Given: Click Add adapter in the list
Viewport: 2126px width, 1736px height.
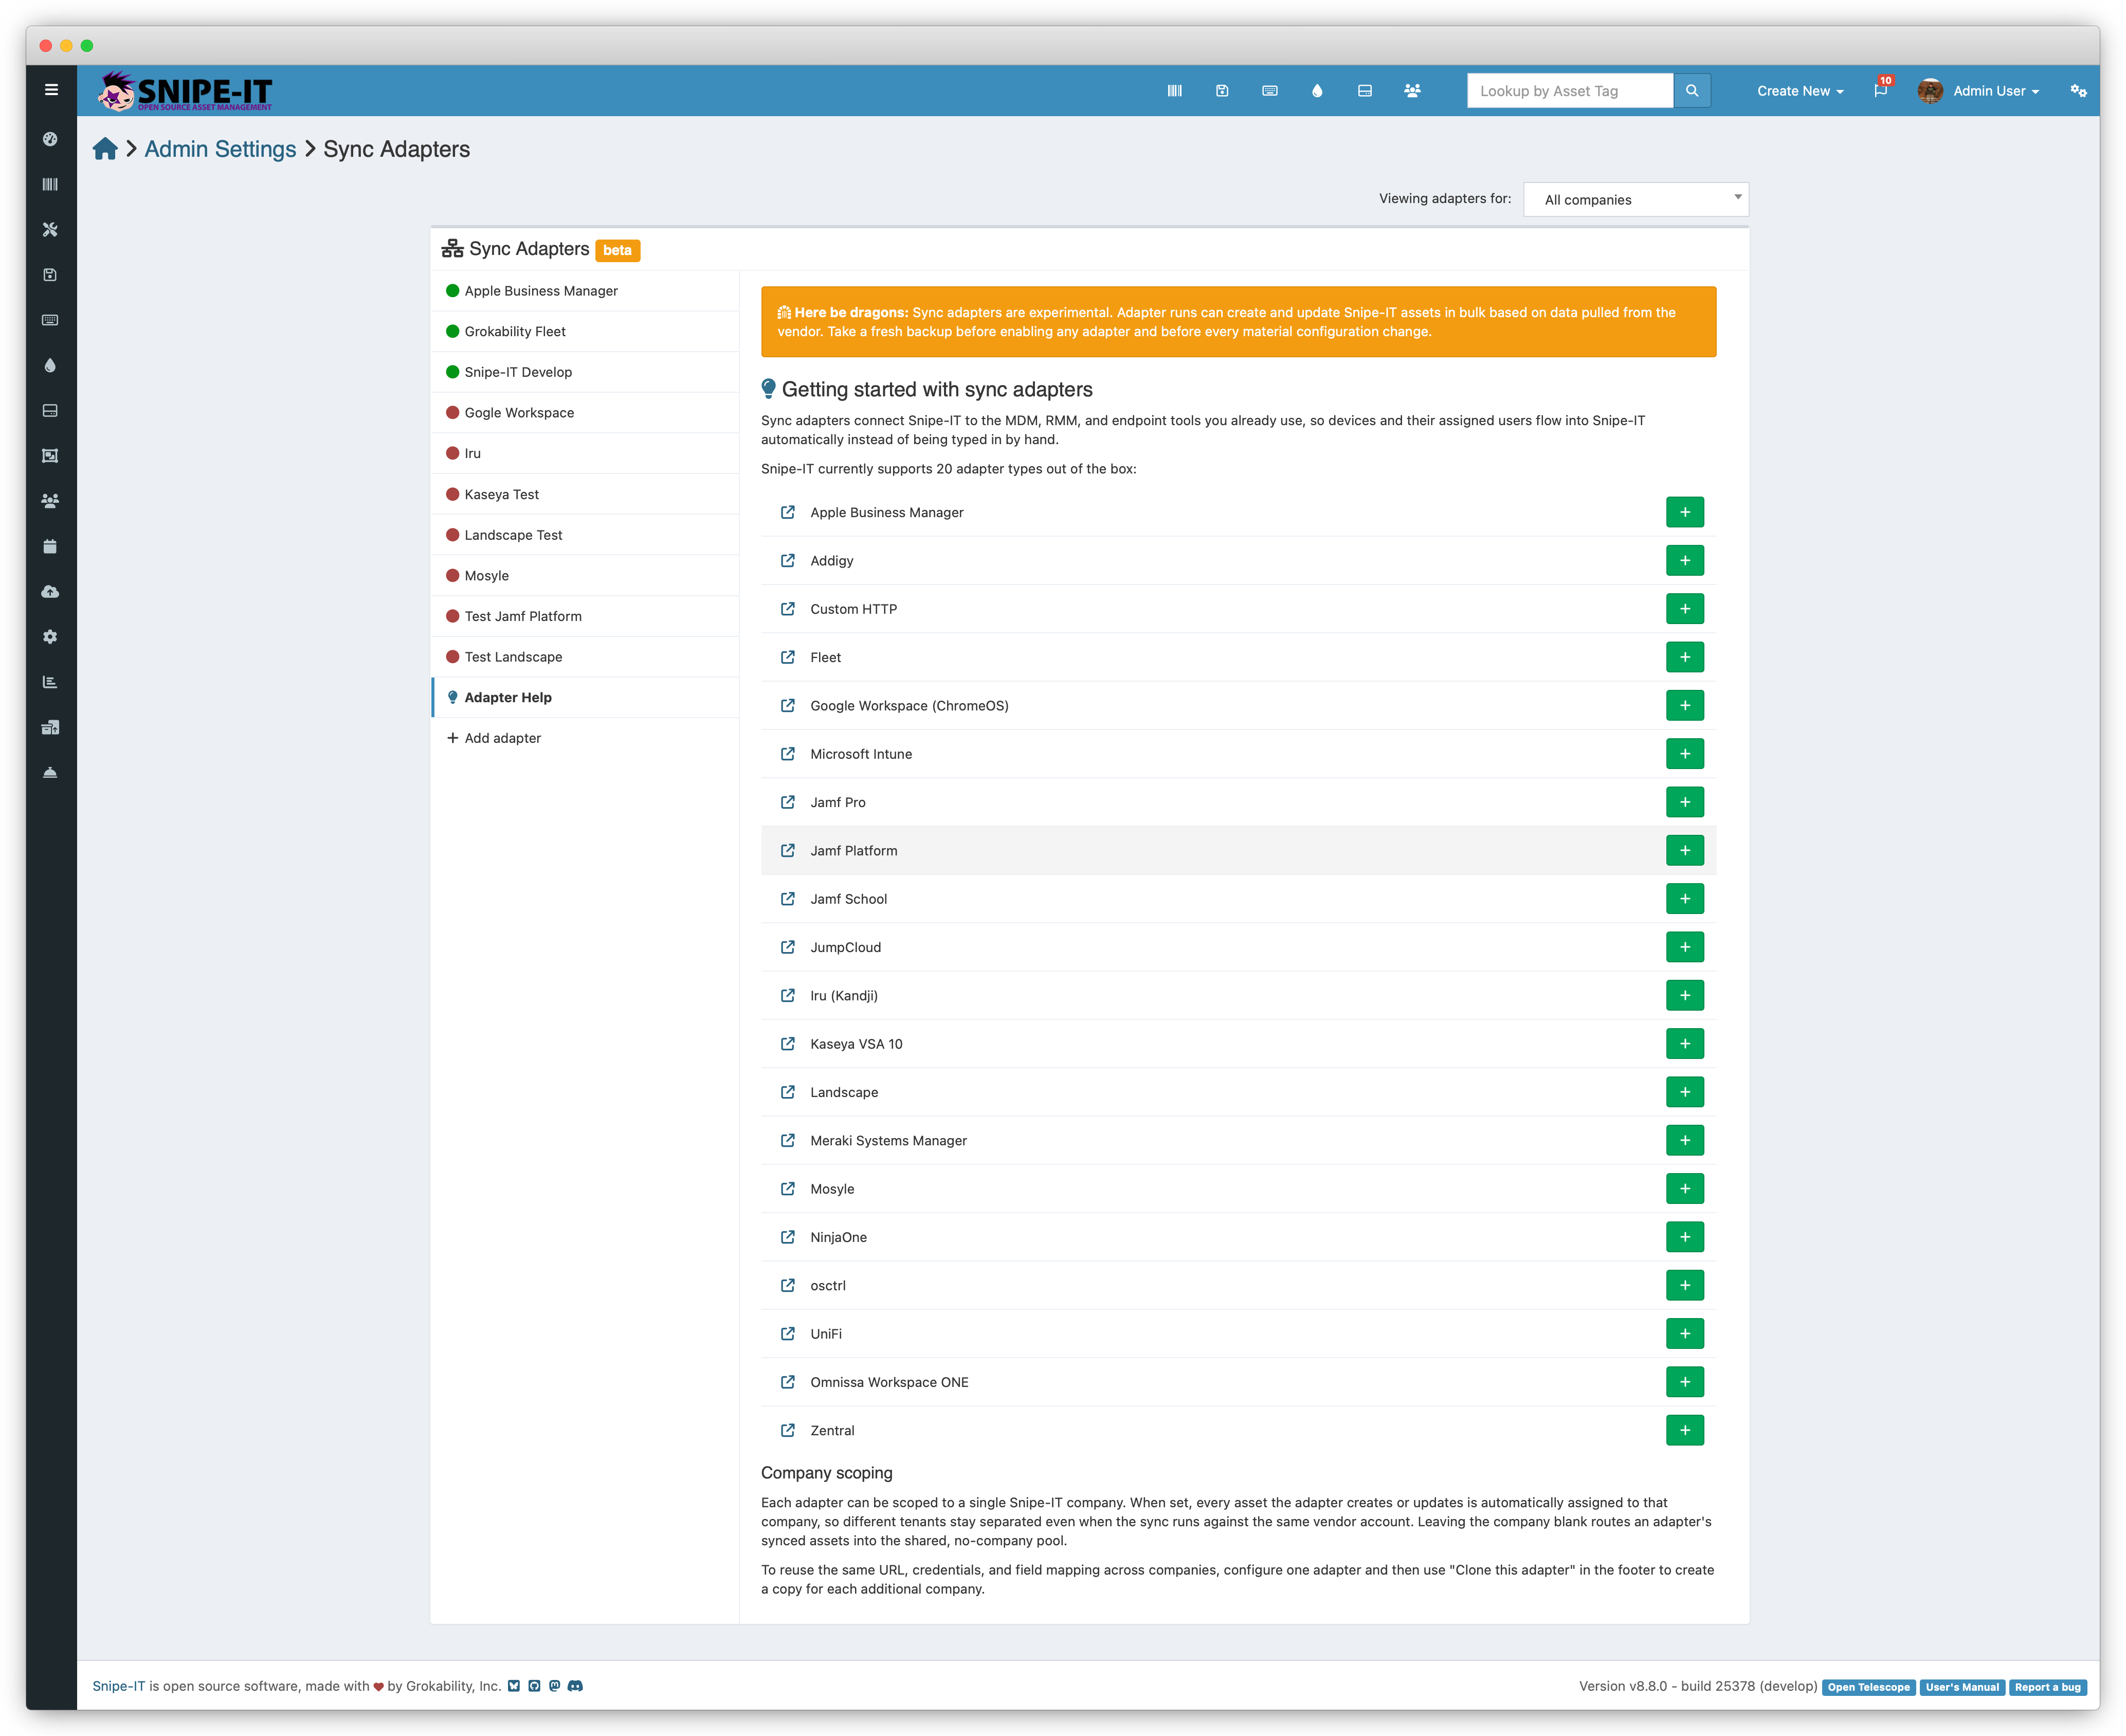Looking at the screenshot, I should pos(585,738).
